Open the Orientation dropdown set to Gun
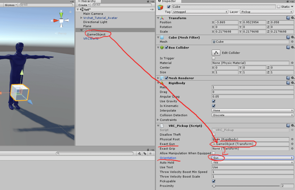 (253, 158)
